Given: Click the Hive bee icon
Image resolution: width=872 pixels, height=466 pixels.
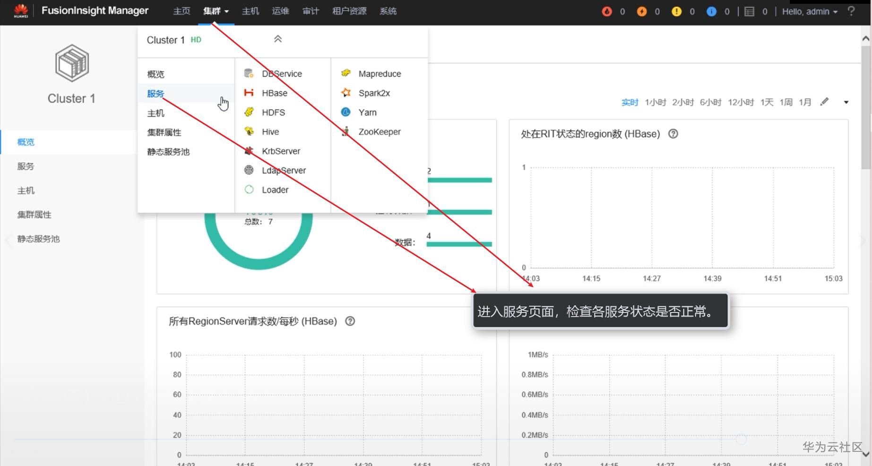Looking at the screenshot, I should pyautogui.click(x=249, y=131).
